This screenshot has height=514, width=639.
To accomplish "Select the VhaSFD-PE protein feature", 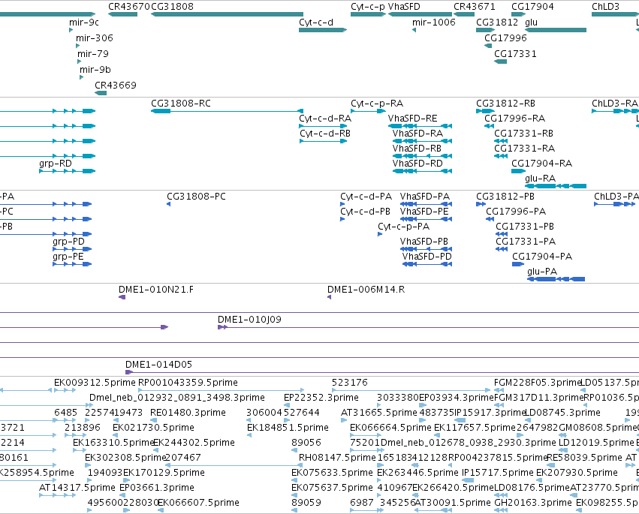I will [x=426, y=219].
